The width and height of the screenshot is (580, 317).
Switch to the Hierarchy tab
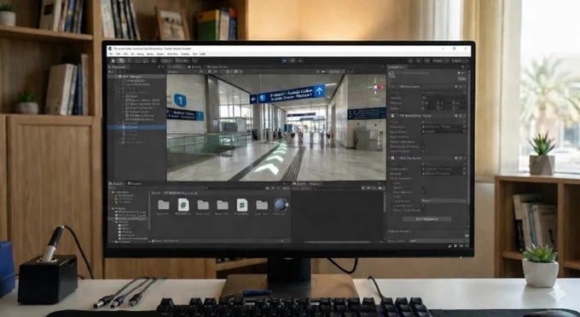118,66
